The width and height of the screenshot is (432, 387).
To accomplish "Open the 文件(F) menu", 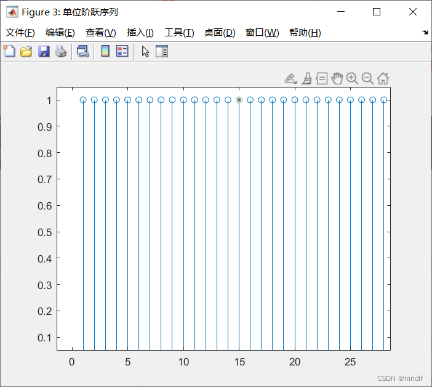I will point(20,33).
